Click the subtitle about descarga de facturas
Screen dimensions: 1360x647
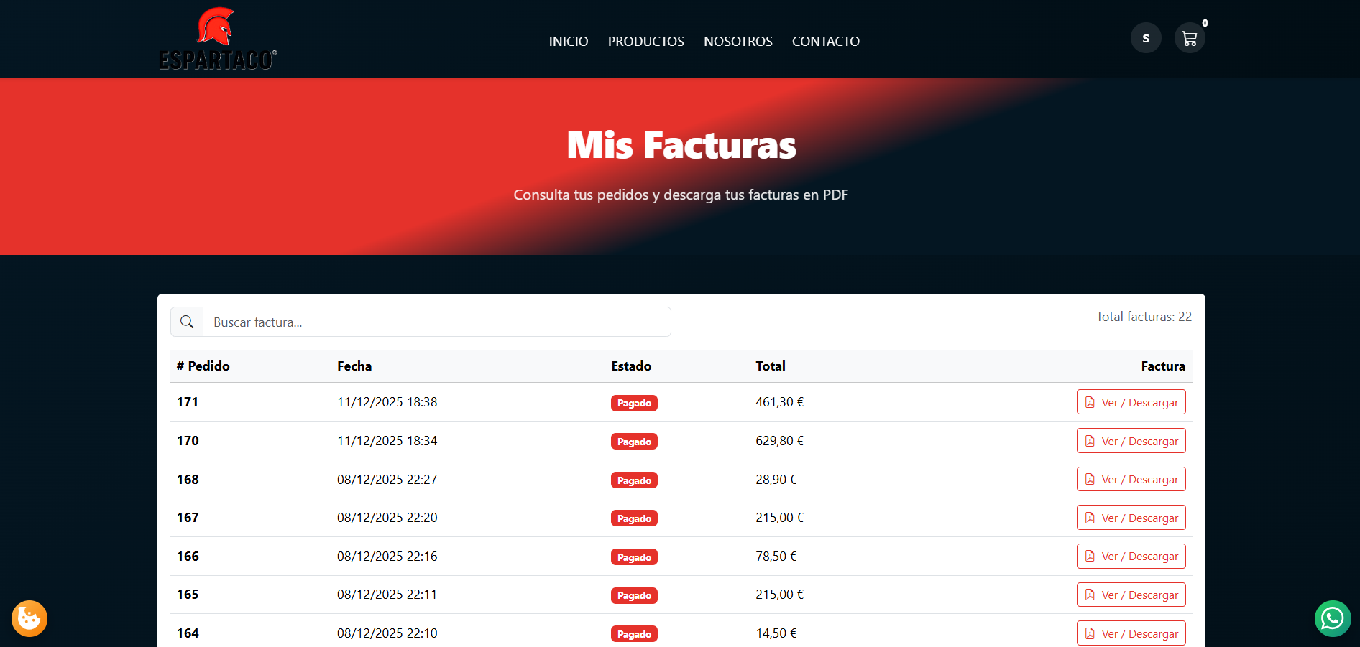point(681,195)
